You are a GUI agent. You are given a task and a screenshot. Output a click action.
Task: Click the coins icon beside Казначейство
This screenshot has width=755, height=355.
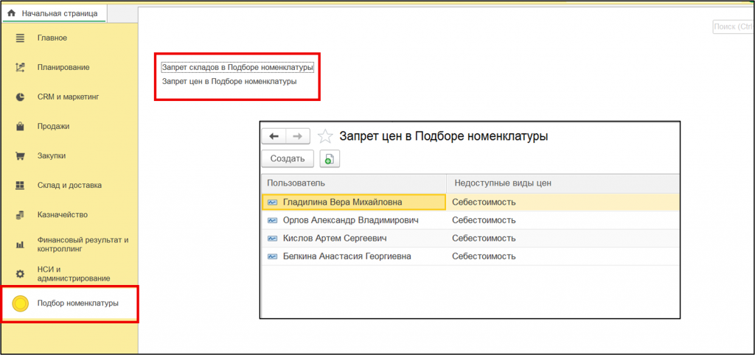click(20, 214)
